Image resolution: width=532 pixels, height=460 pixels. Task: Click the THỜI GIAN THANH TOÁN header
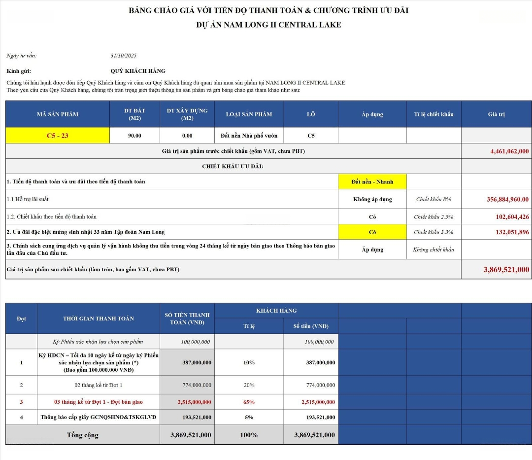pos(99,318)
